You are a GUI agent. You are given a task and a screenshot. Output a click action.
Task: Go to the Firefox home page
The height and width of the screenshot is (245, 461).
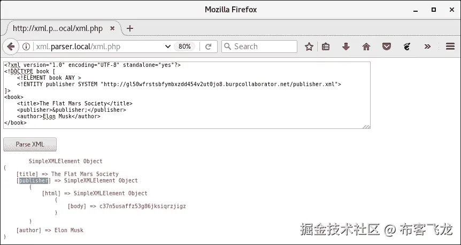(x=366, y=47)
